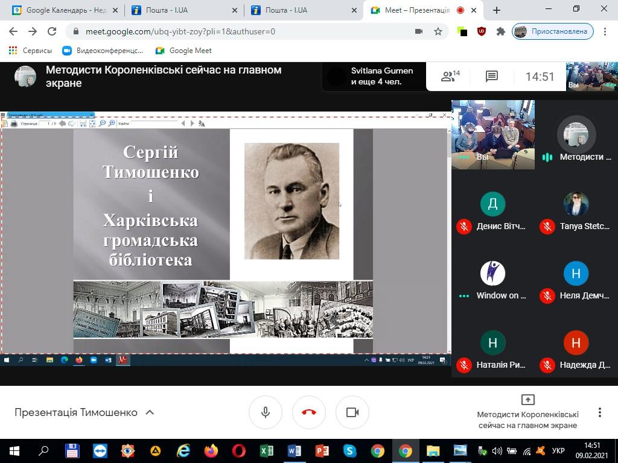Viewport: 618px width, 463px height.
Task: Reload the Meet page
Action: click(x=52, y=31)
